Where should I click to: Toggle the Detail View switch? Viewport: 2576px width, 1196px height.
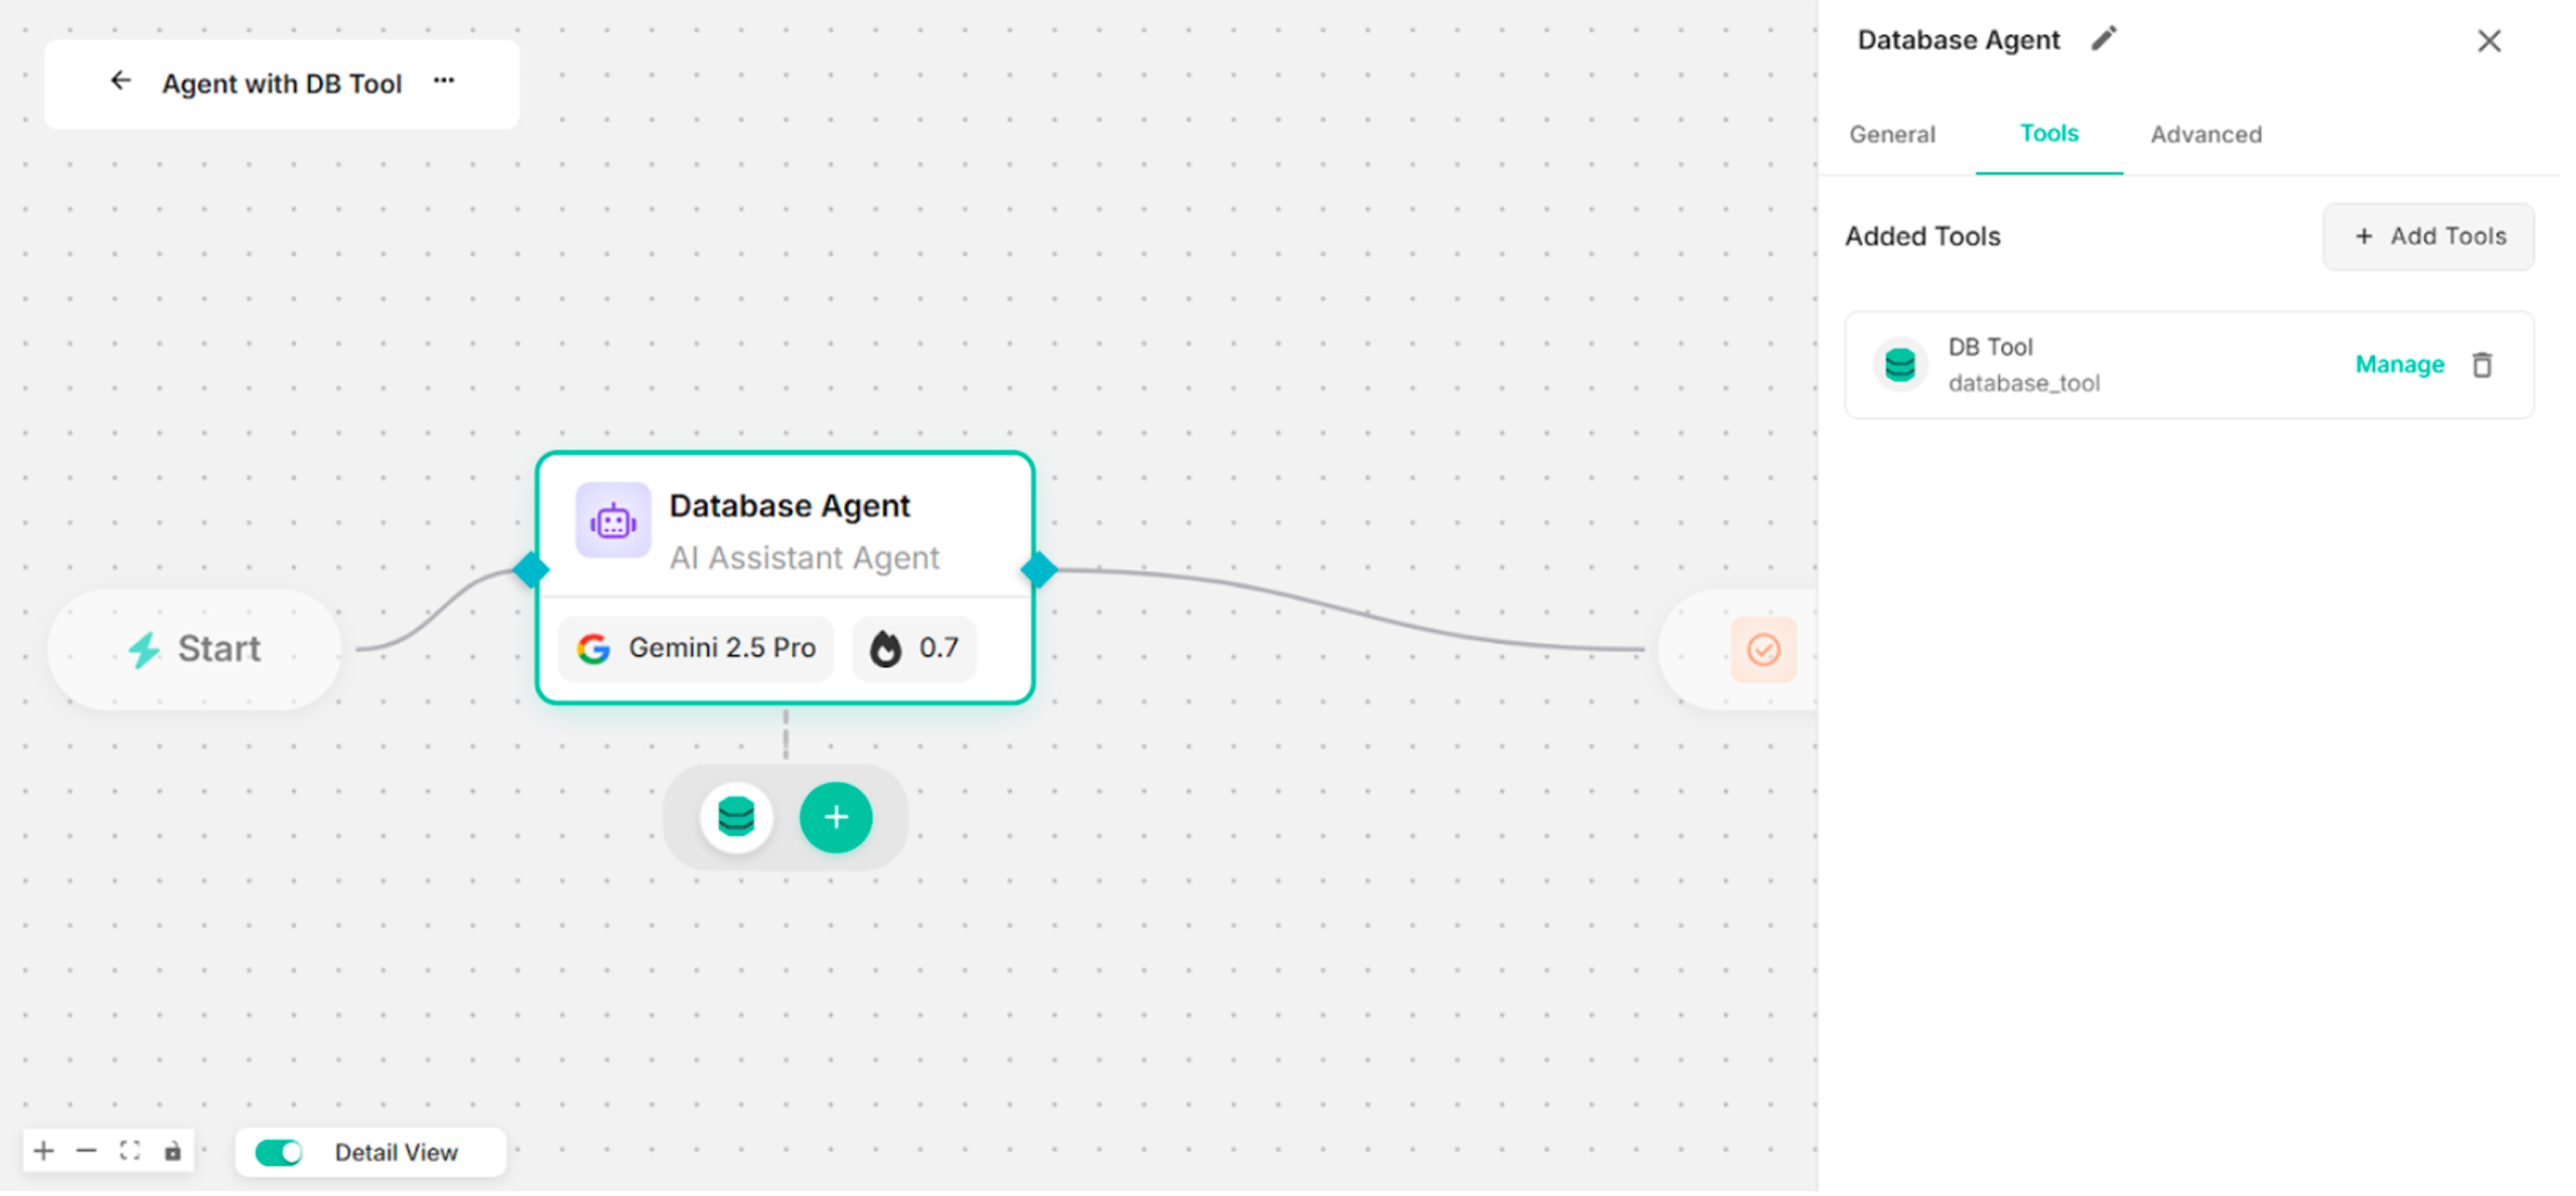pos(279,1154)
